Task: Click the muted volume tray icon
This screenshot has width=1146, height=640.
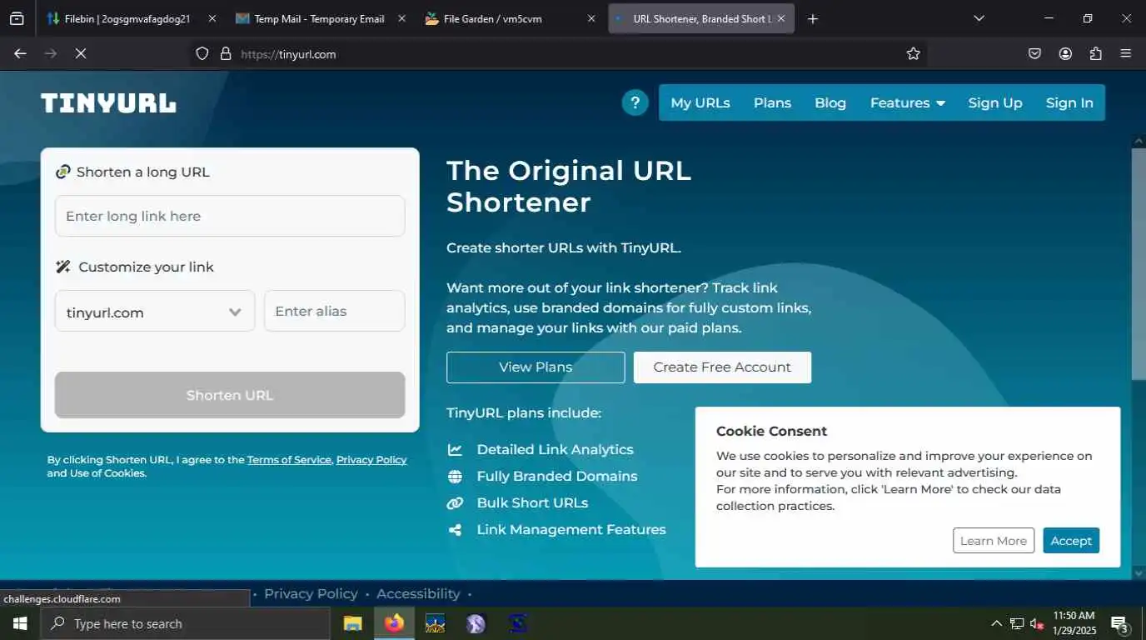Action: click(x=1037, y=623)
